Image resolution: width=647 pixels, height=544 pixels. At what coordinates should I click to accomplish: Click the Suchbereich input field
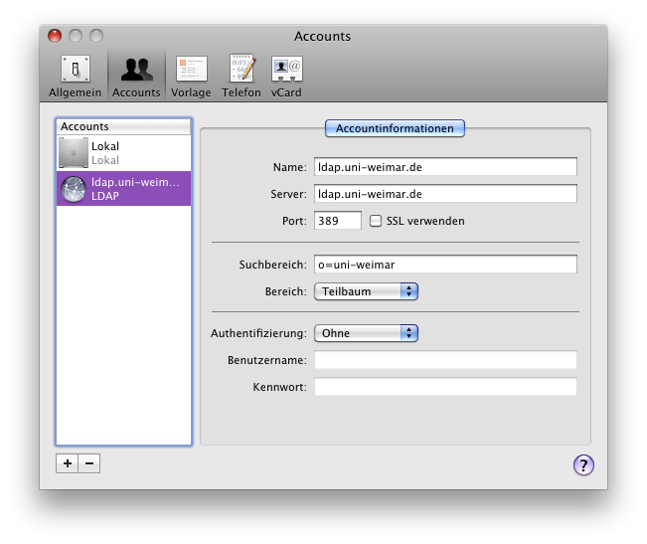click(445, 265)
